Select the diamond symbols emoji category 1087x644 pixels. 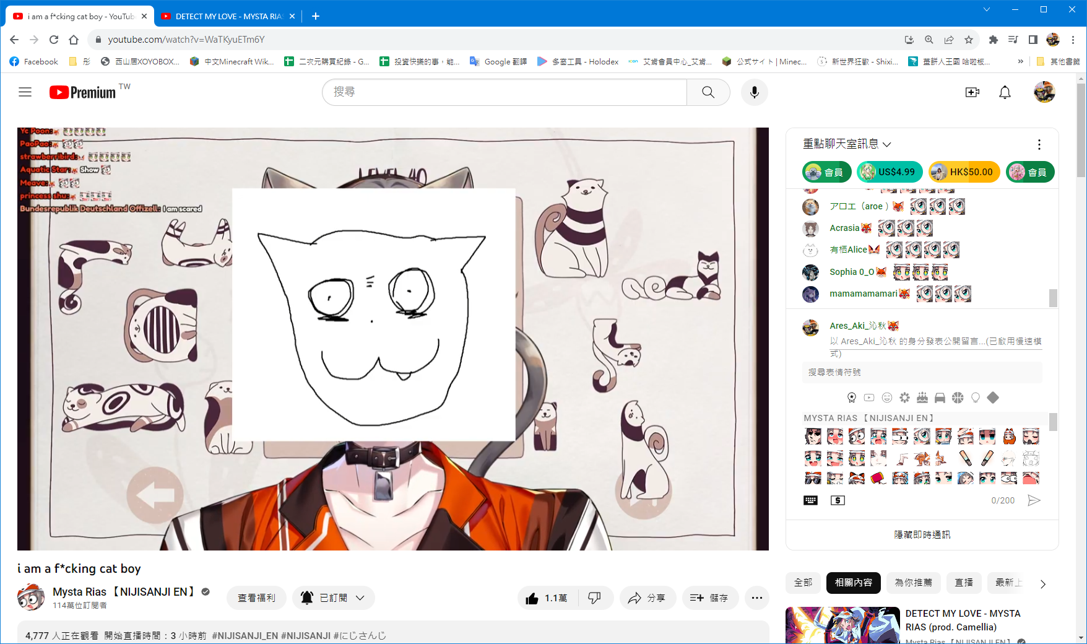point(993,398)
